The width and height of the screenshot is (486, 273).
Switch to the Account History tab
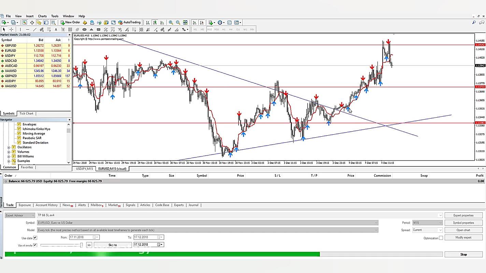point(46,205)
